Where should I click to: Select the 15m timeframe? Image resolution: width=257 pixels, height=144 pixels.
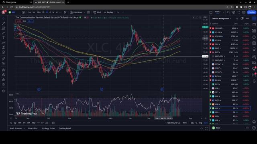[39, 12]
